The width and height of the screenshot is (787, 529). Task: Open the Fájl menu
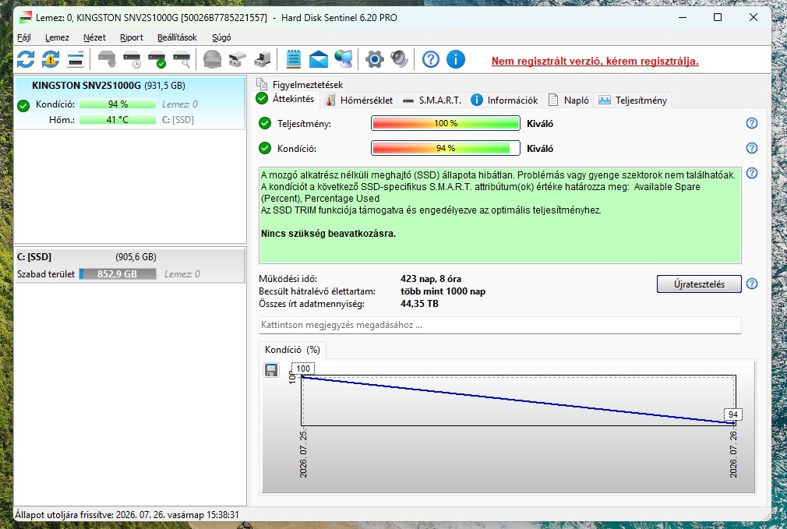click(24, 37)
